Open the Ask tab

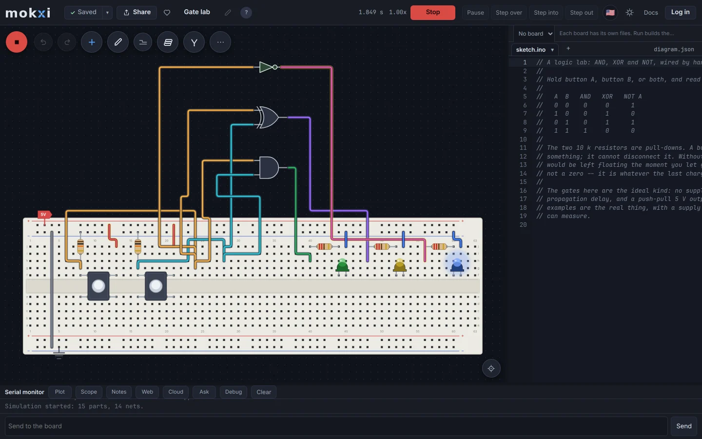coord(204,392)
